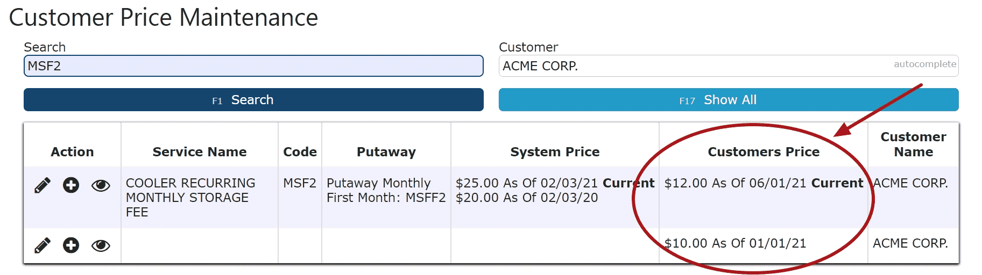The height and width of the screenshot is (275, 982).
Task: Focus the Search input containing MSF2
Action: point(253,66)
